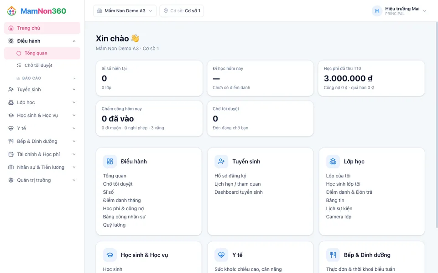Open Camera lớp link
Screen dimensions: 438x273
pos(339,217)
